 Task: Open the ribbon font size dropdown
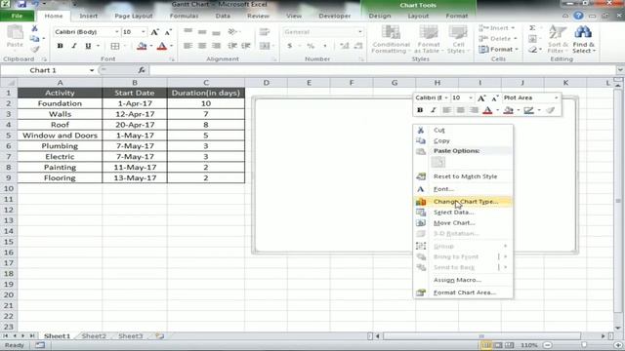144,32
